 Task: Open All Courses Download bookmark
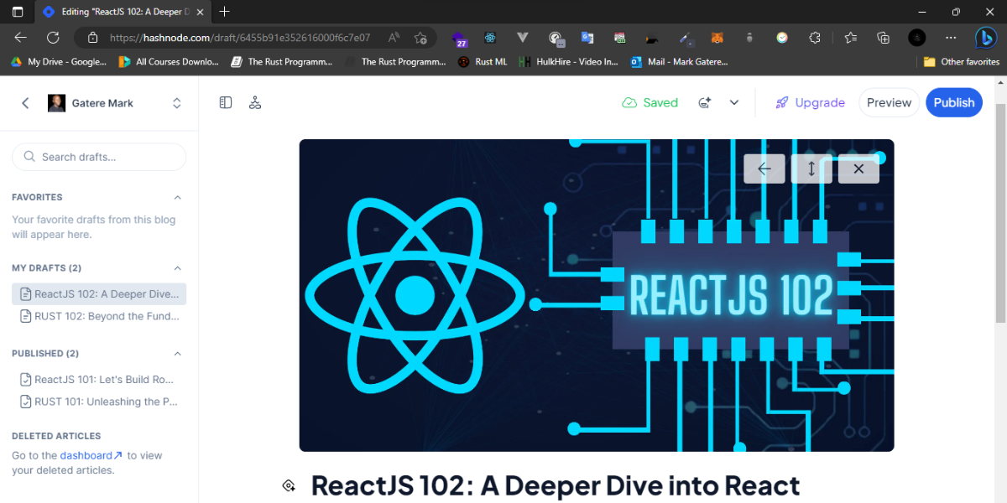tap(169, 62)
